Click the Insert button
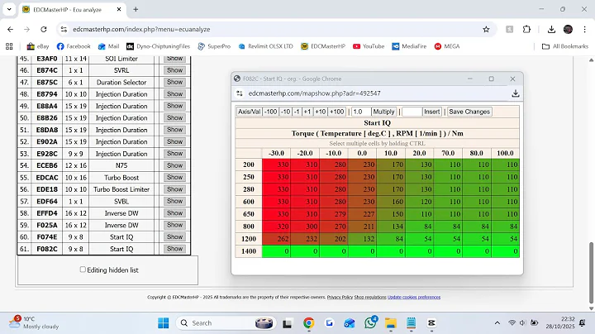595x334 pixels. 432,112
